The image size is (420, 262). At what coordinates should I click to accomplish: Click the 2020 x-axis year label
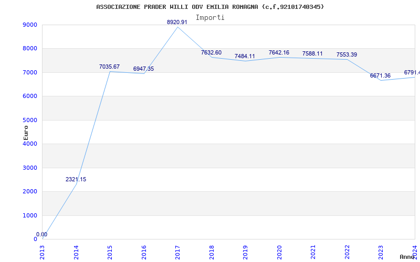click(x=279, y=252)
